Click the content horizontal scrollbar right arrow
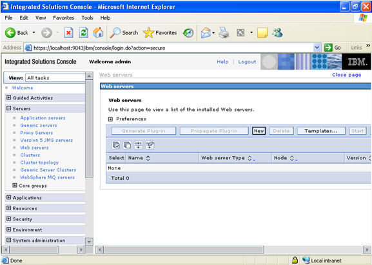This screenshot has width=372, height=265. 367,250
